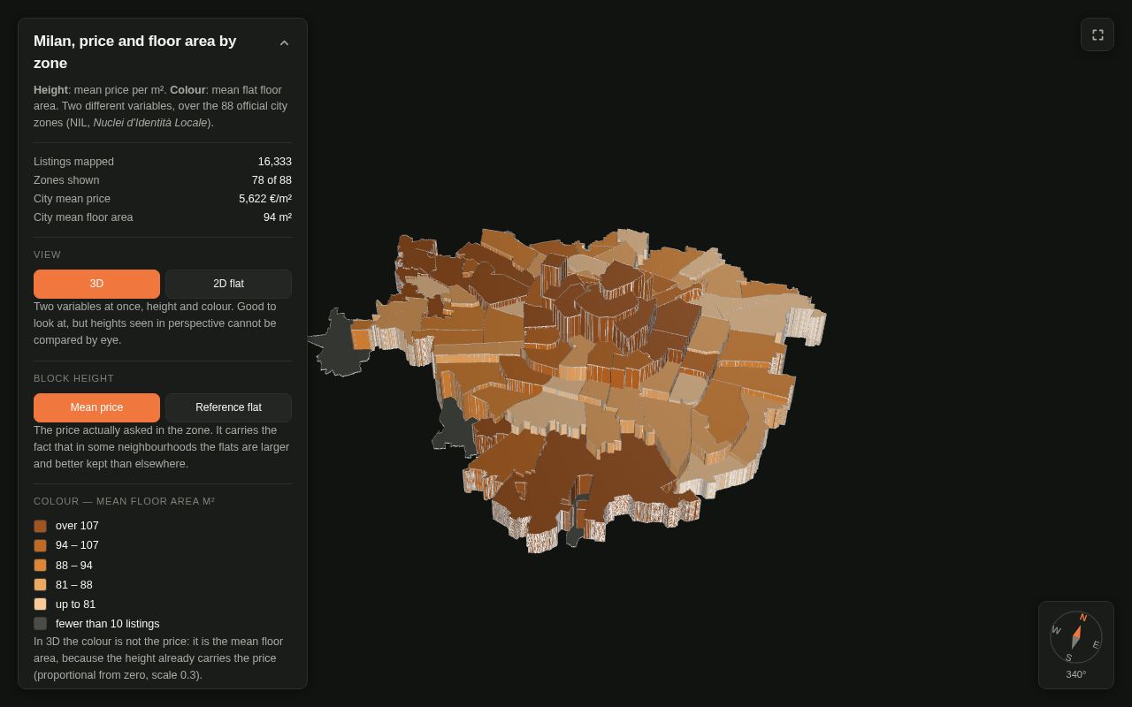Click the "up to 81" legend label
The width and height of the screenshot is (1132, 707).
point(75,604)
